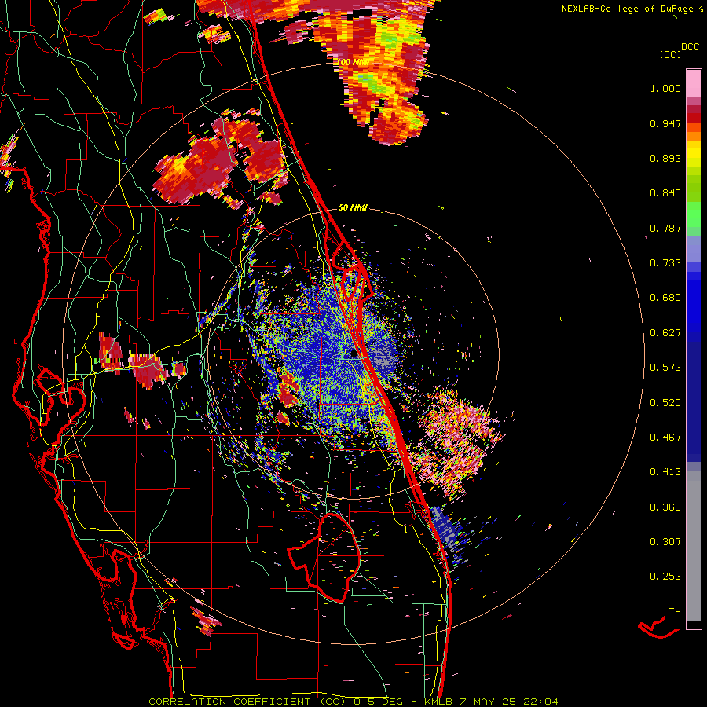Click the 22:04 timestamp text

point(540,702)
